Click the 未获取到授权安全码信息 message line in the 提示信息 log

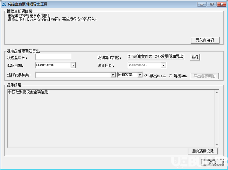[29, 92]
